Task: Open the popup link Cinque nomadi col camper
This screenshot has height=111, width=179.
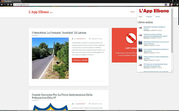Action: pos(156,57)
